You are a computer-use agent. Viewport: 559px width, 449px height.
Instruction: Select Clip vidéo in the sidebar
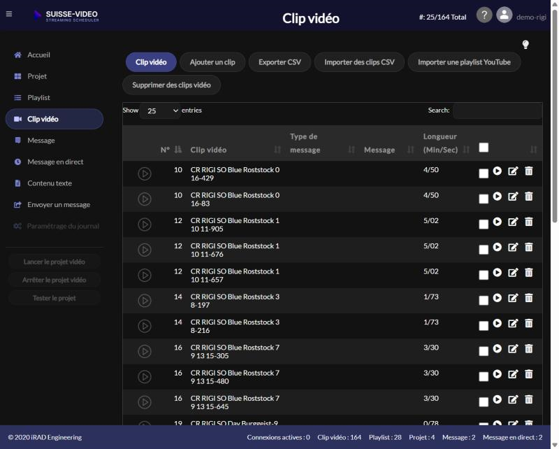(x=55, y=119)
